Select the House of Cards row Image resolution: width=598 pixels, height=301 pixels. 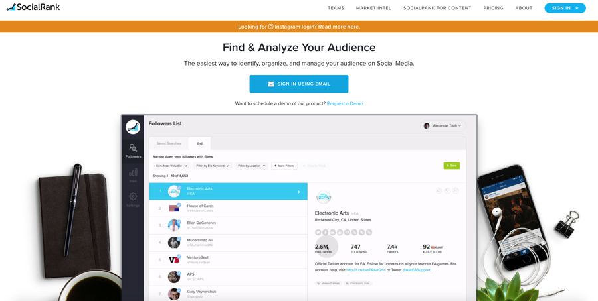coord(228,208)
